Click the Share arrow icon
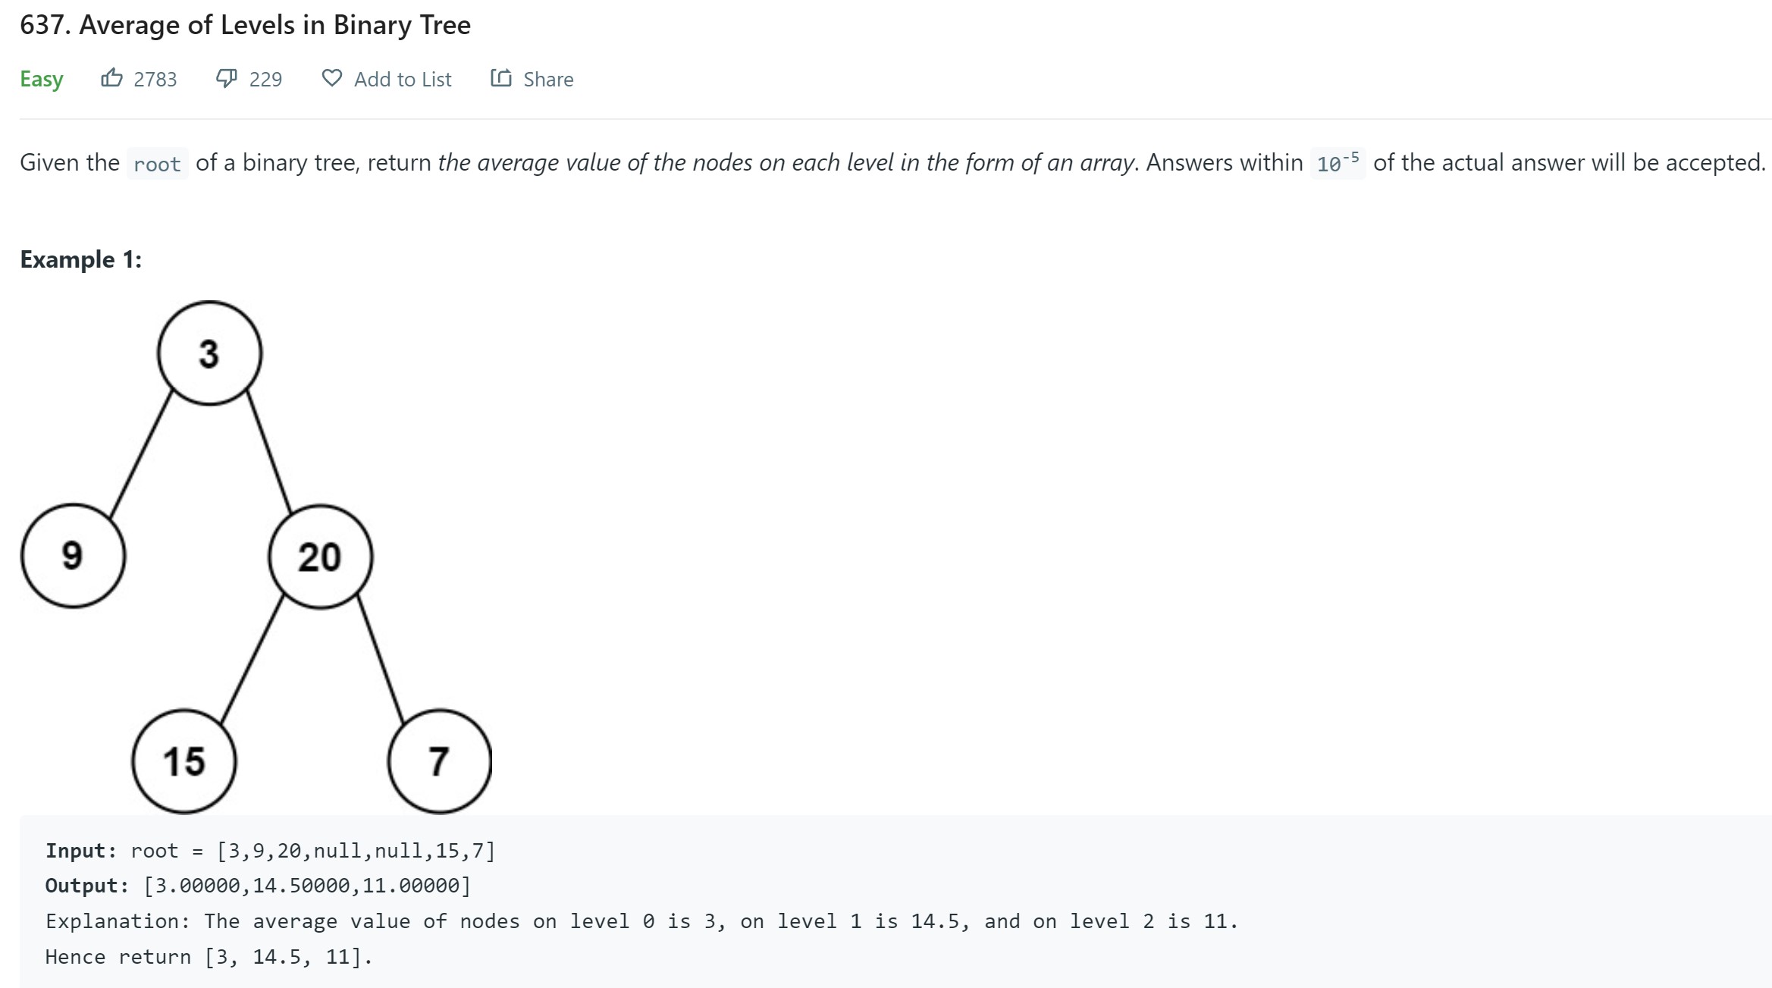This screenshot has width=1772, height=988. (500, 78)
